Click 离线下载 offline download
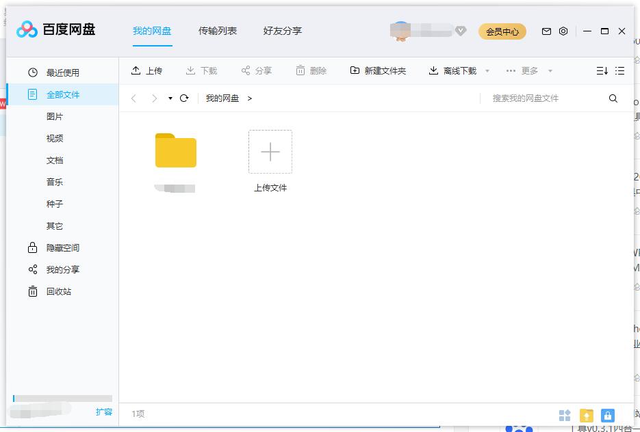The image size is (640, 432). coord(452,70)
